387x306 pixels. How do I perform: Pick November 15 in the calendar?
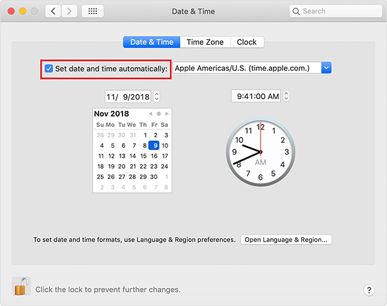143,156
